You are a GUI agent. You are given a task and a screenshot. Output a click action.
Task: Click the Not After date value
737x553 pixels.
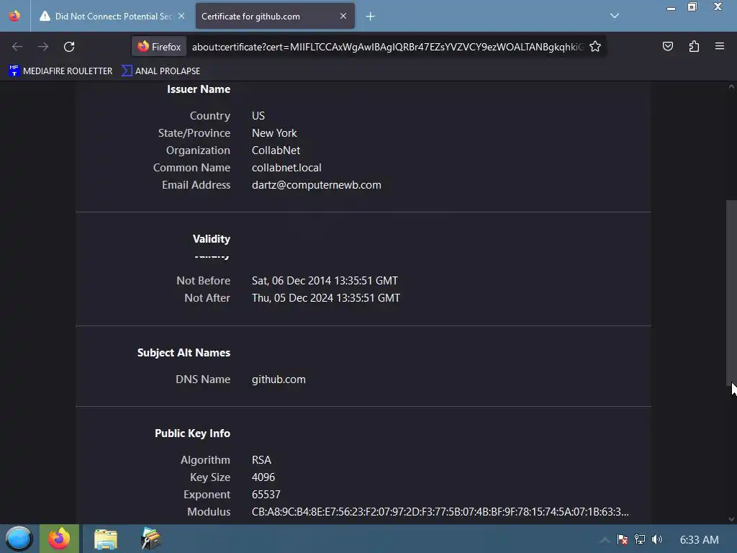point(326,298)
